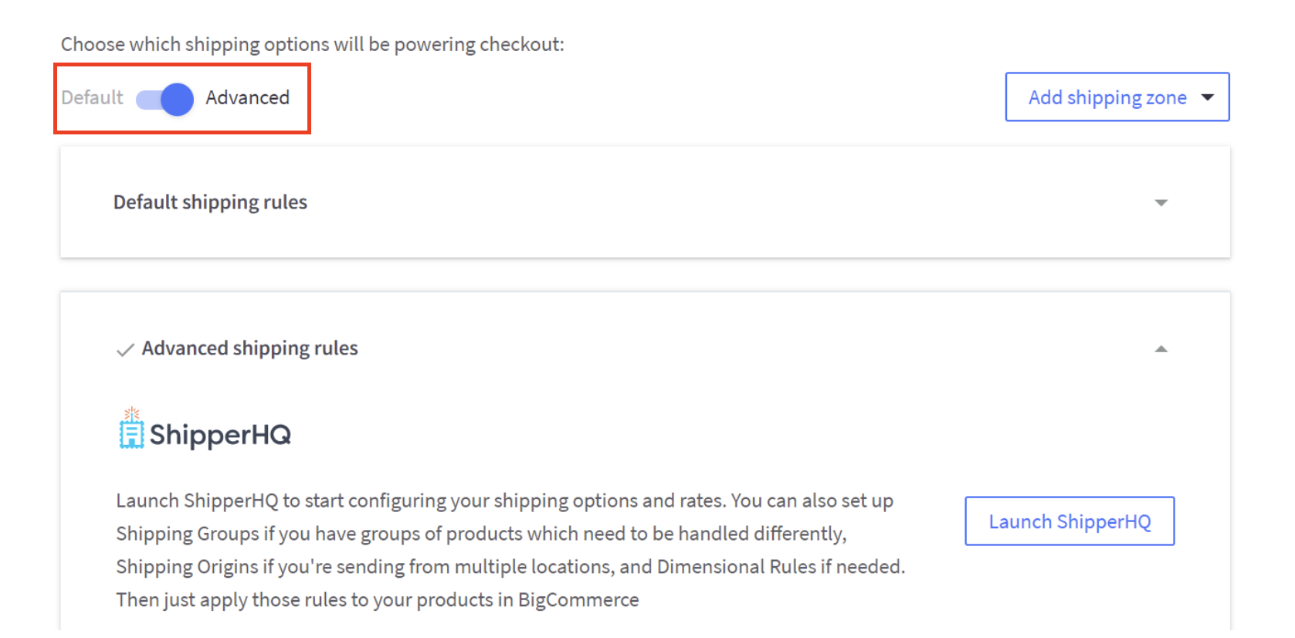Select the Advanced shipping option label
This screenshot has height=638, width=1295.
click(x=247, y=98)
